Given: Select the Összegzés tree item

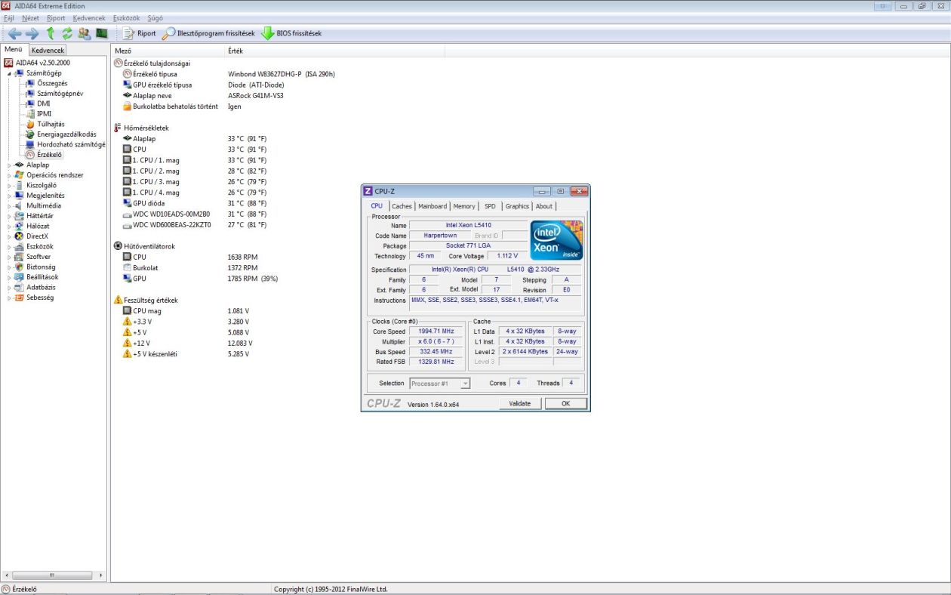Looking at the screenshot, I should pyautogui.click(x=52, y=83).
